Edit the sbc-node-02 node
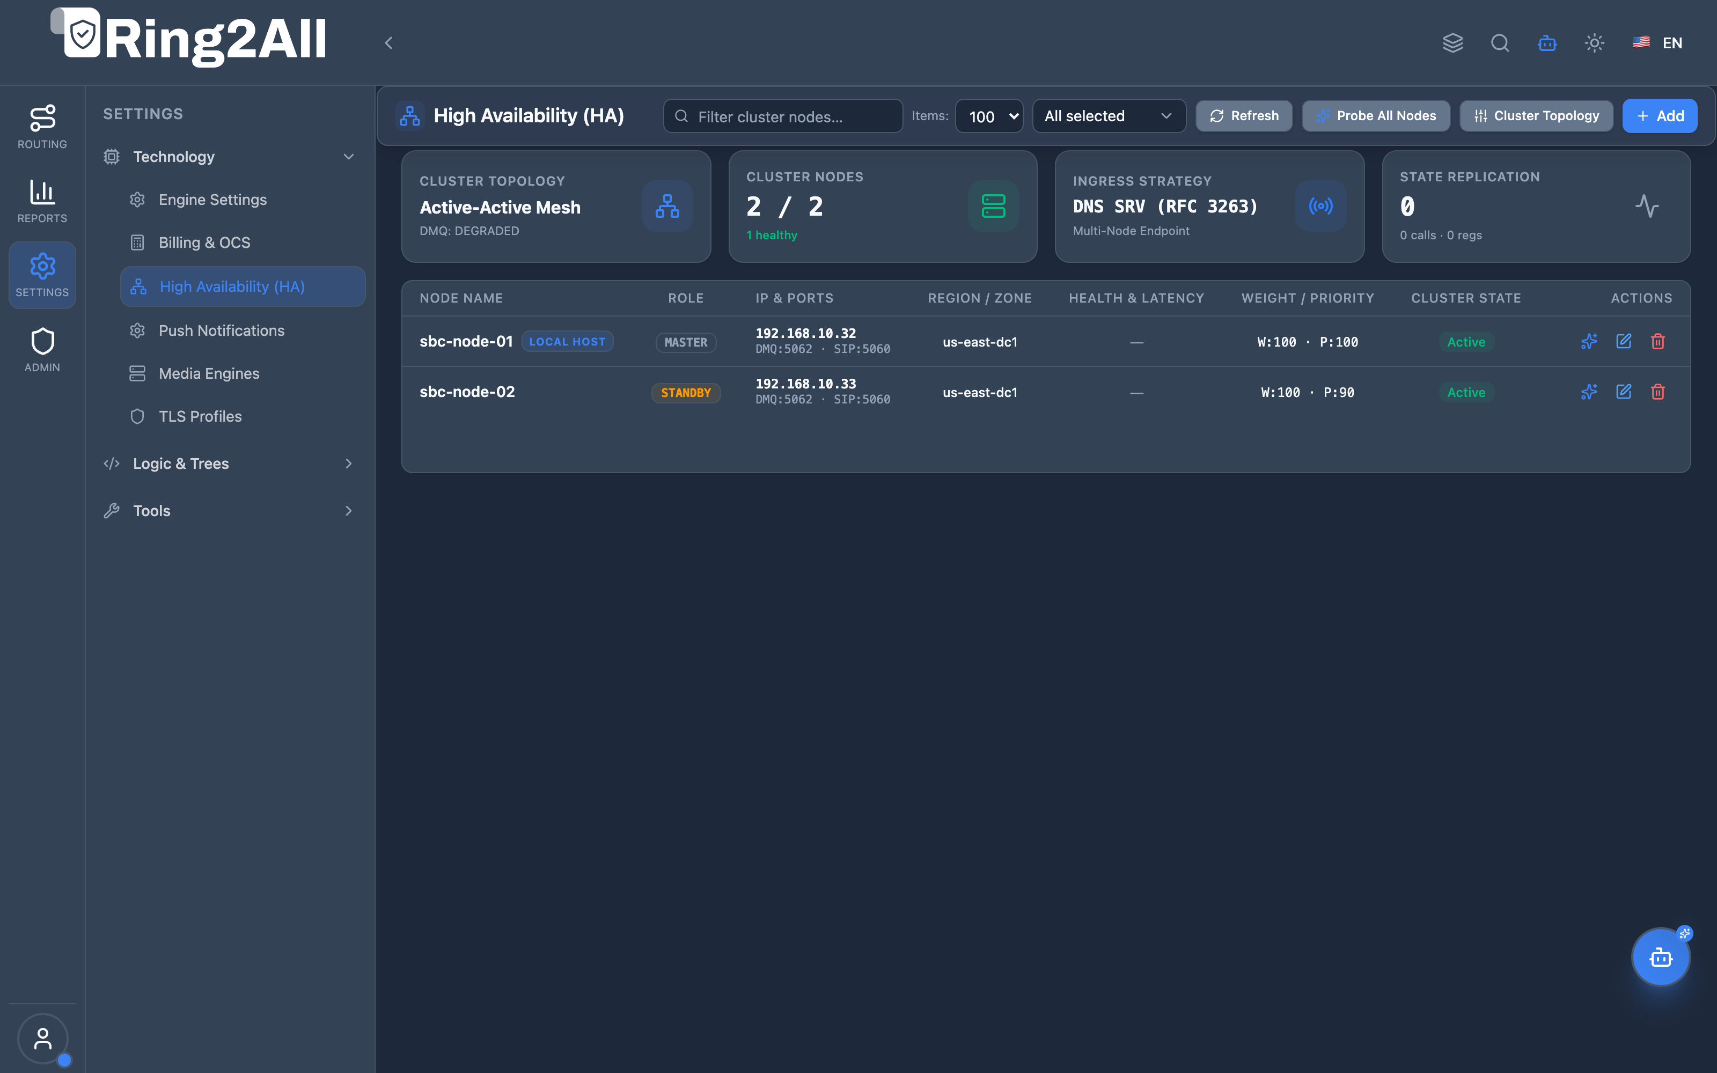 click(1623, 392)
